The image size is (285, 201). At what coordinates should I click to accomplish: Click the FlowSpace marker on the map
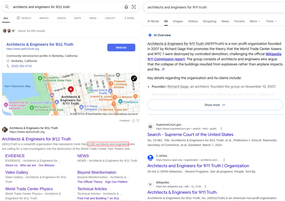click(120, 102)
